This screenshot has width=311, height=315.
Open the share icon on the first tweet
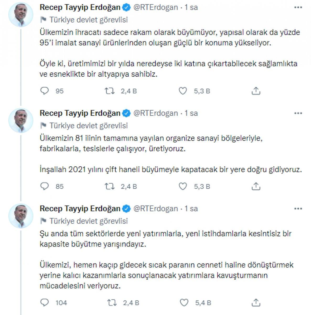[255, 91]
